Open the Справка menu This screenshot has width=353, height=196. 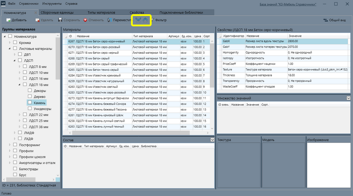point(71,4)
